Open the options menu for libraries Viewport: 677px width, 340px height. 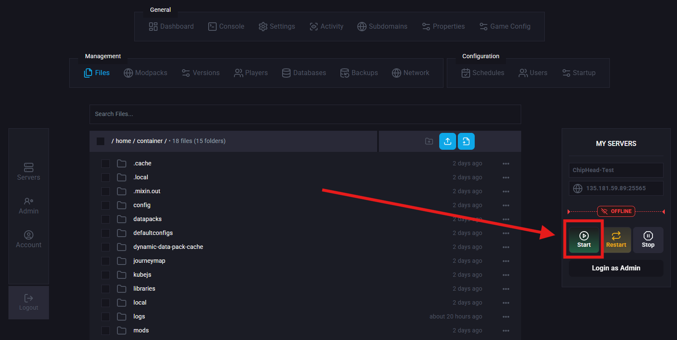tap(506, 289)
